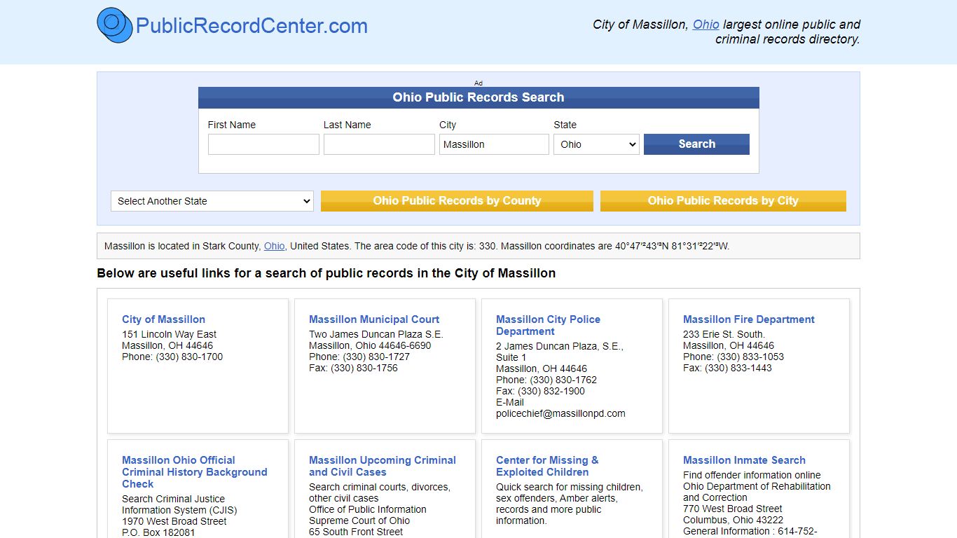Screen dimensions: 957x538
Task: Open Center for Missing & Exploited Children link
Action: [x=547, y=466]
